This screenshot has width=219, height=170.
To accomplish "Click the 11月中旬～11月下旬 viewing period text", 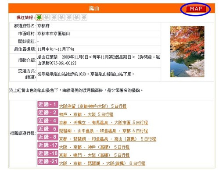I will click(56, 50).
